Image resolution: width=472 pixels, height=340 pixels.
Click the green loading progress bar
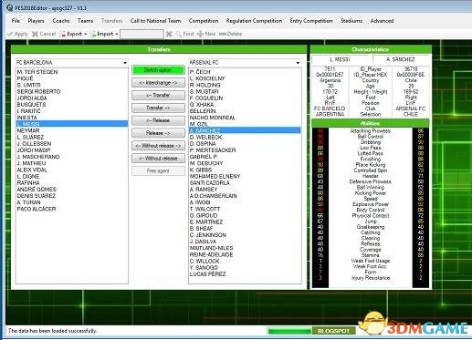pos(289,331)
